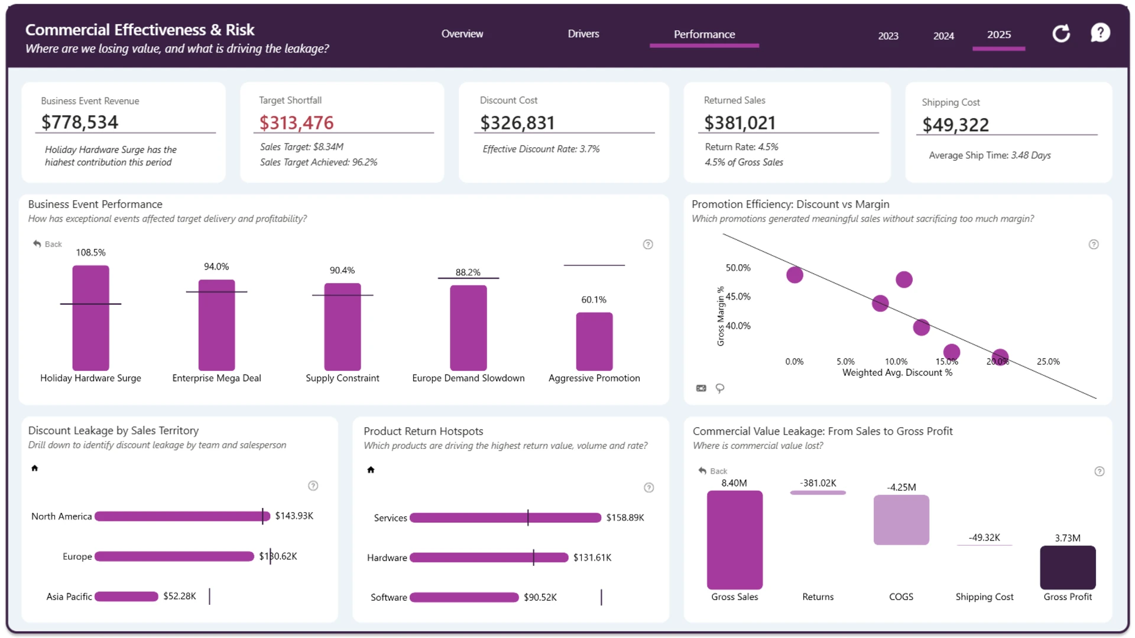Click Back in Commercial Value Leakage chart
This screenshot has width=1135, height=638.
point(713,471)
